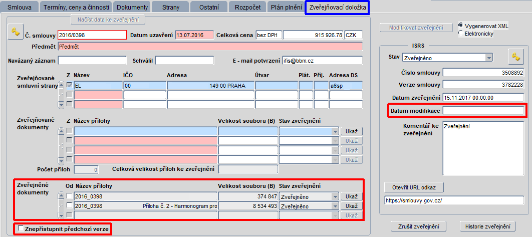Viewport: 532px width, 237px height.
Task: Click the Předmět field
Action: 210,47
